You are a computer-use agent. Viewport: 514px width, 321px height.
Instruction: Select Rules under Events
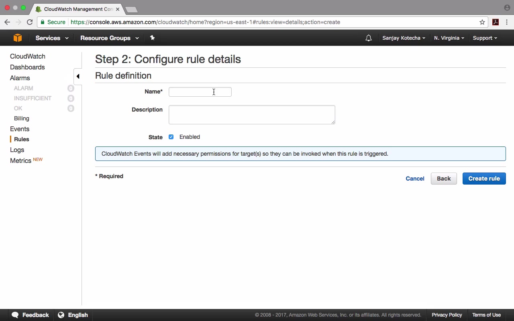coord(22,139)
